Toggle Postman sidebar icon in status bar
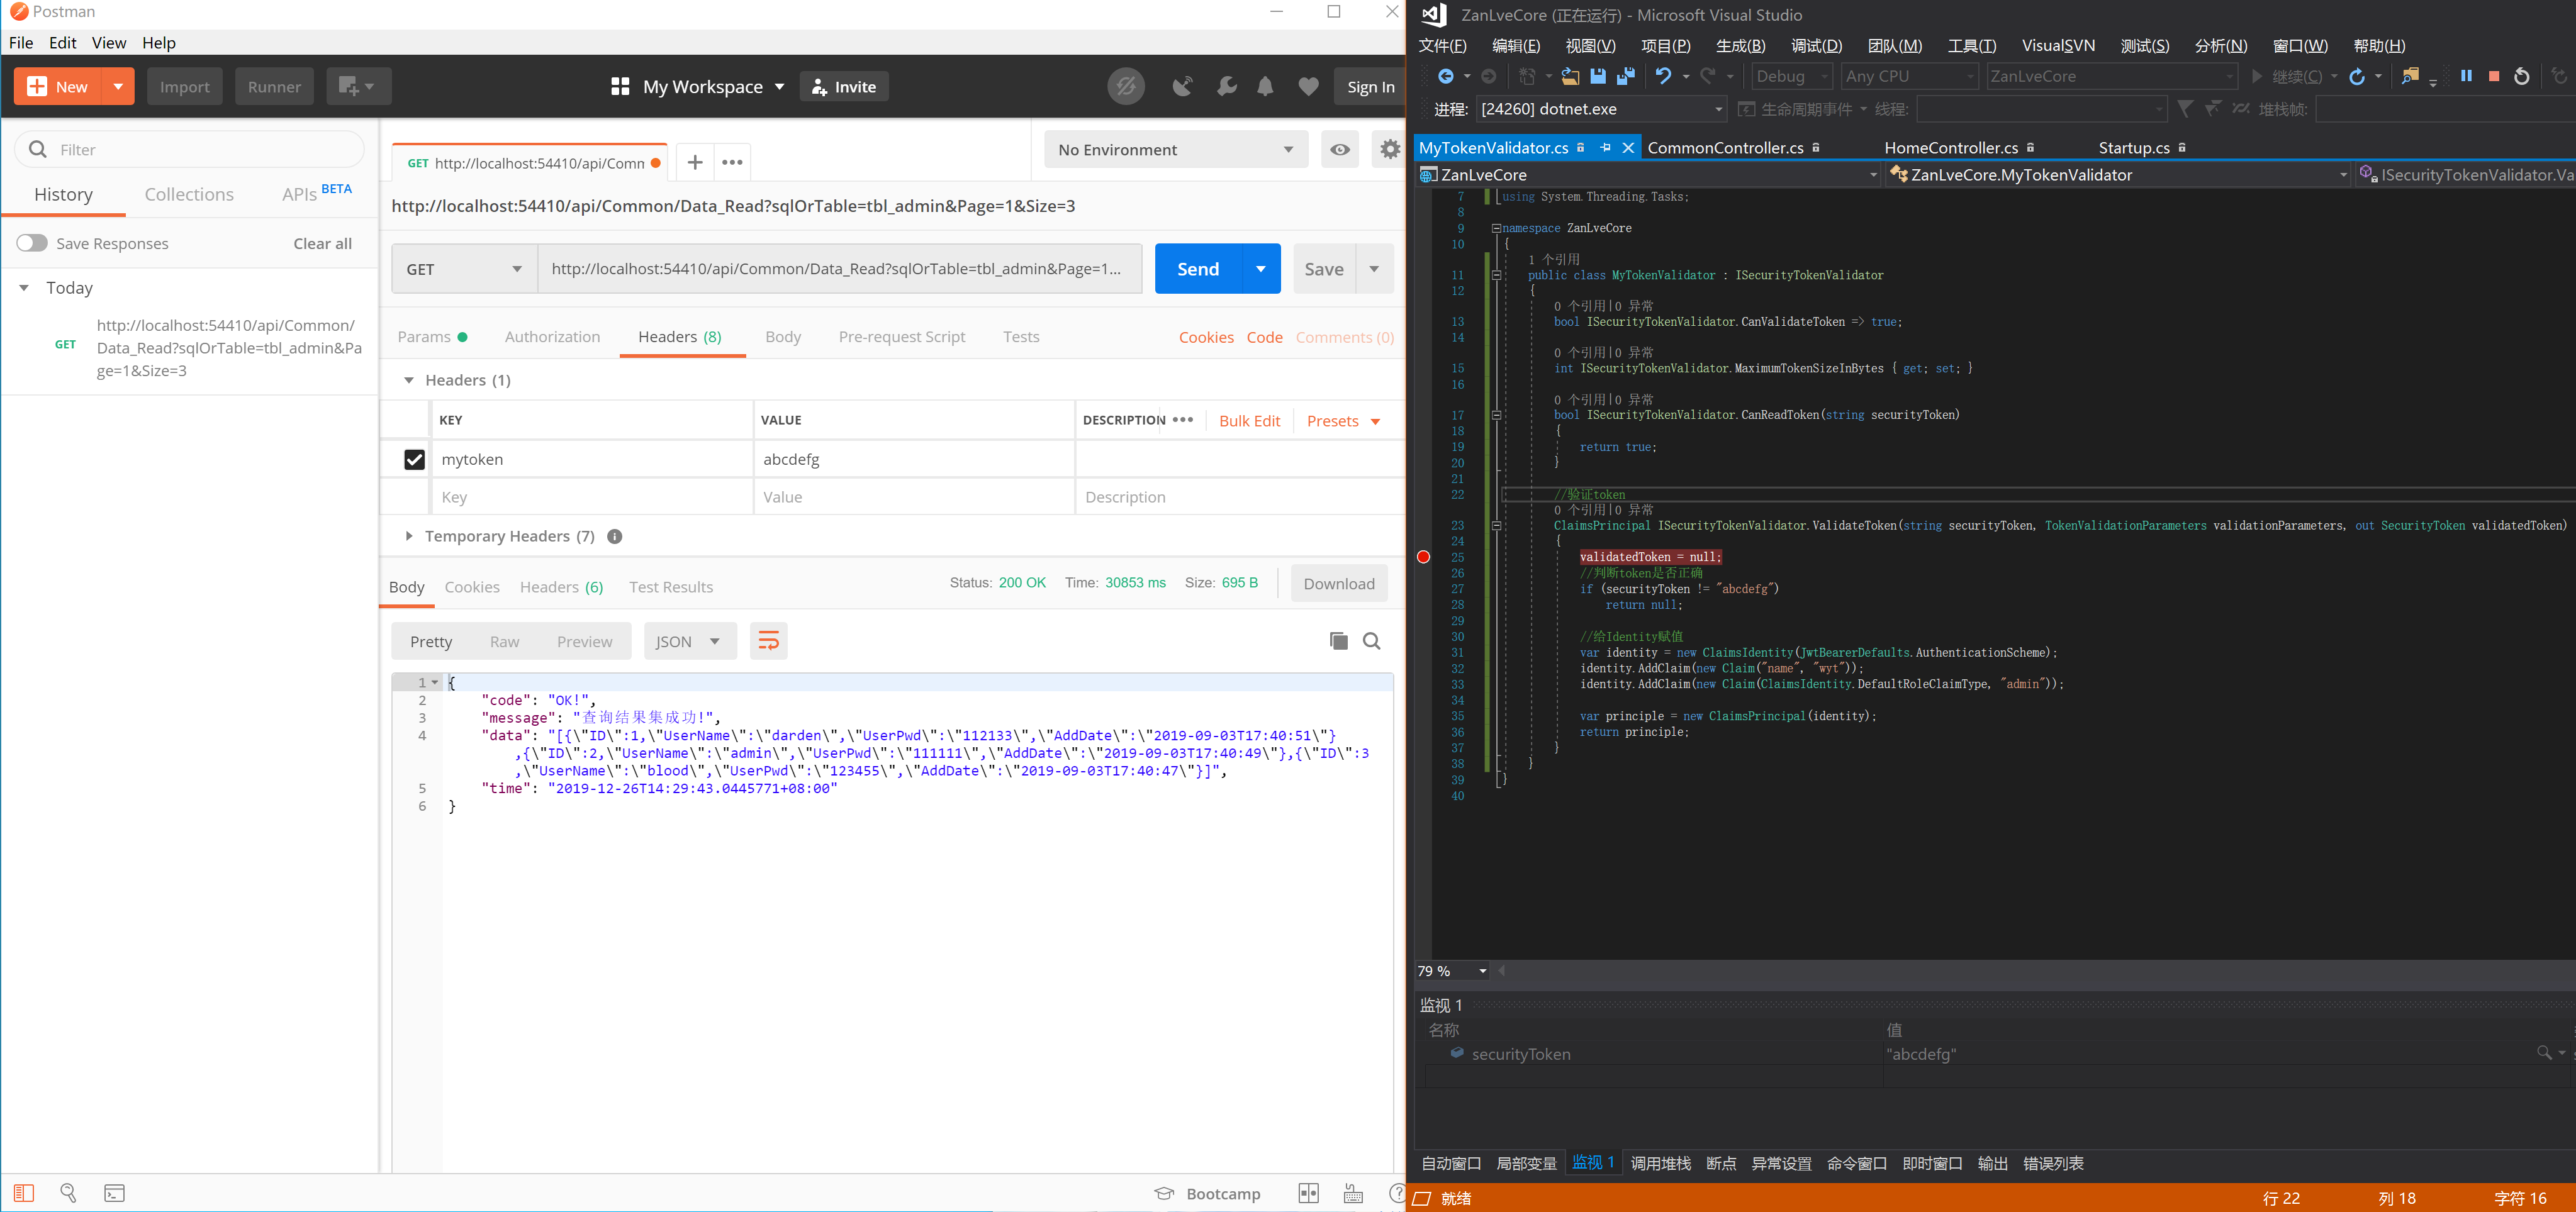The height and width of the screenshot is (1212, 2576). 24,1193
